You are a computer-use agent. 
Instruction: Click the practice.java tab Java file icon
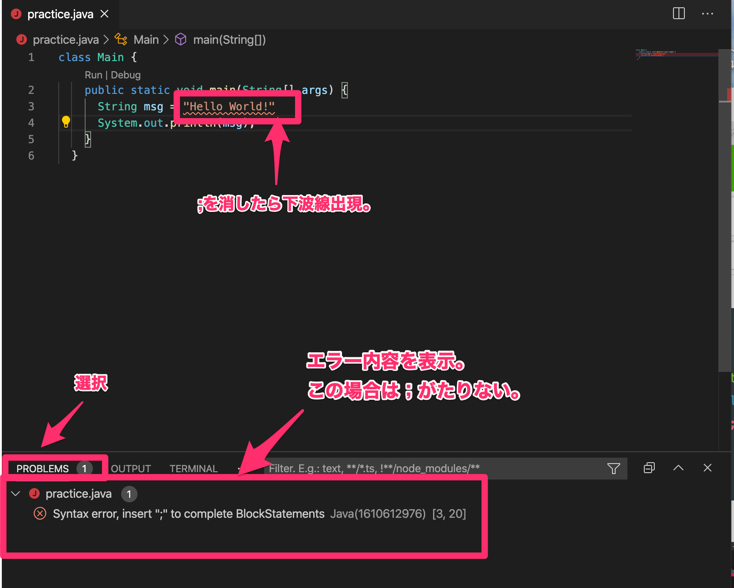tap(16, 14)
